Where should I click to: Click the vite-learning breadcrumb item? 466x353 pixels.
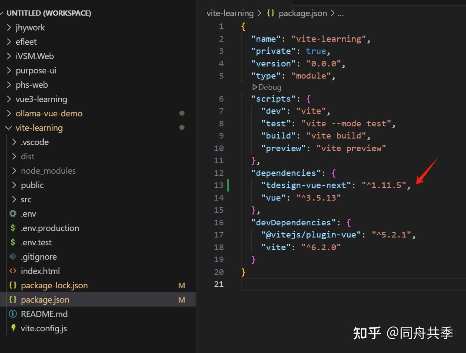[230, 13]
